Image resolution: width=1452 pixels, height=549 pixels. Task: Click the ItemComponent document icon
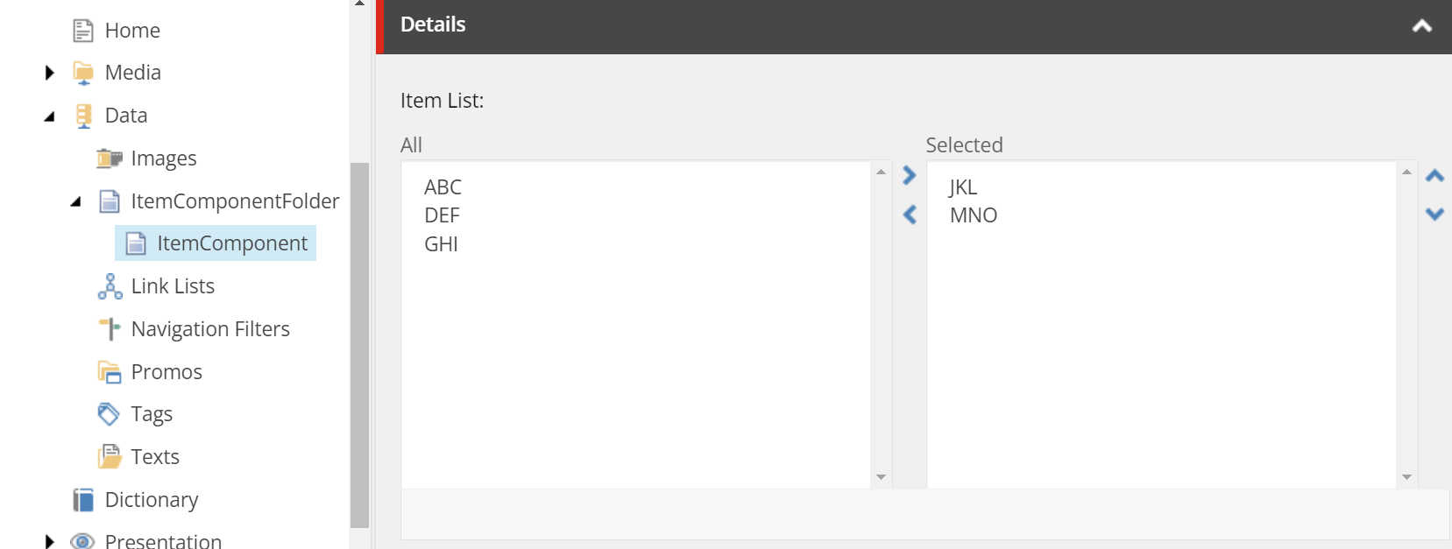point(136,243)
